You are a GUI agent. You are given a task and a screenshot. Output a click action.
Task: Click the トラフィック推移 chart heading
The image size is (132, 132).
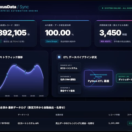11,57
